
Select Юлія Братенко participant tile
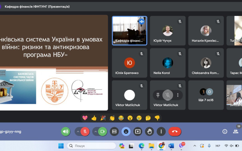pyautogui.click(x=129, y=63)
